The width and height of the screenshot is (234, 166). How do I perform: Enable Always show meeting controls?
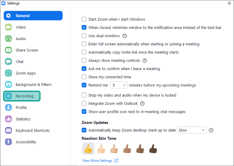84,61
